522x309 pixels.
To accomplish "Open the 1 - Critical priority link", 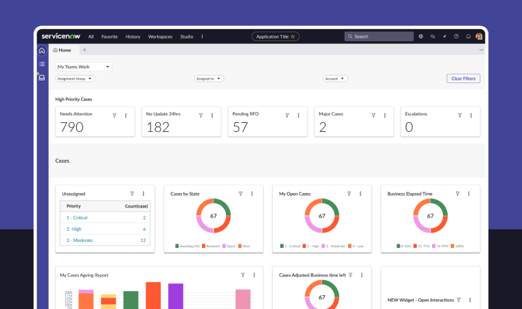I will coord(77,218).
